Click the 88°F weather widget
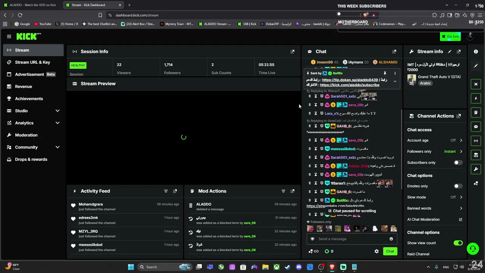Image resolution: width=485 pixels, height=273 pixels. pos(12,267)
